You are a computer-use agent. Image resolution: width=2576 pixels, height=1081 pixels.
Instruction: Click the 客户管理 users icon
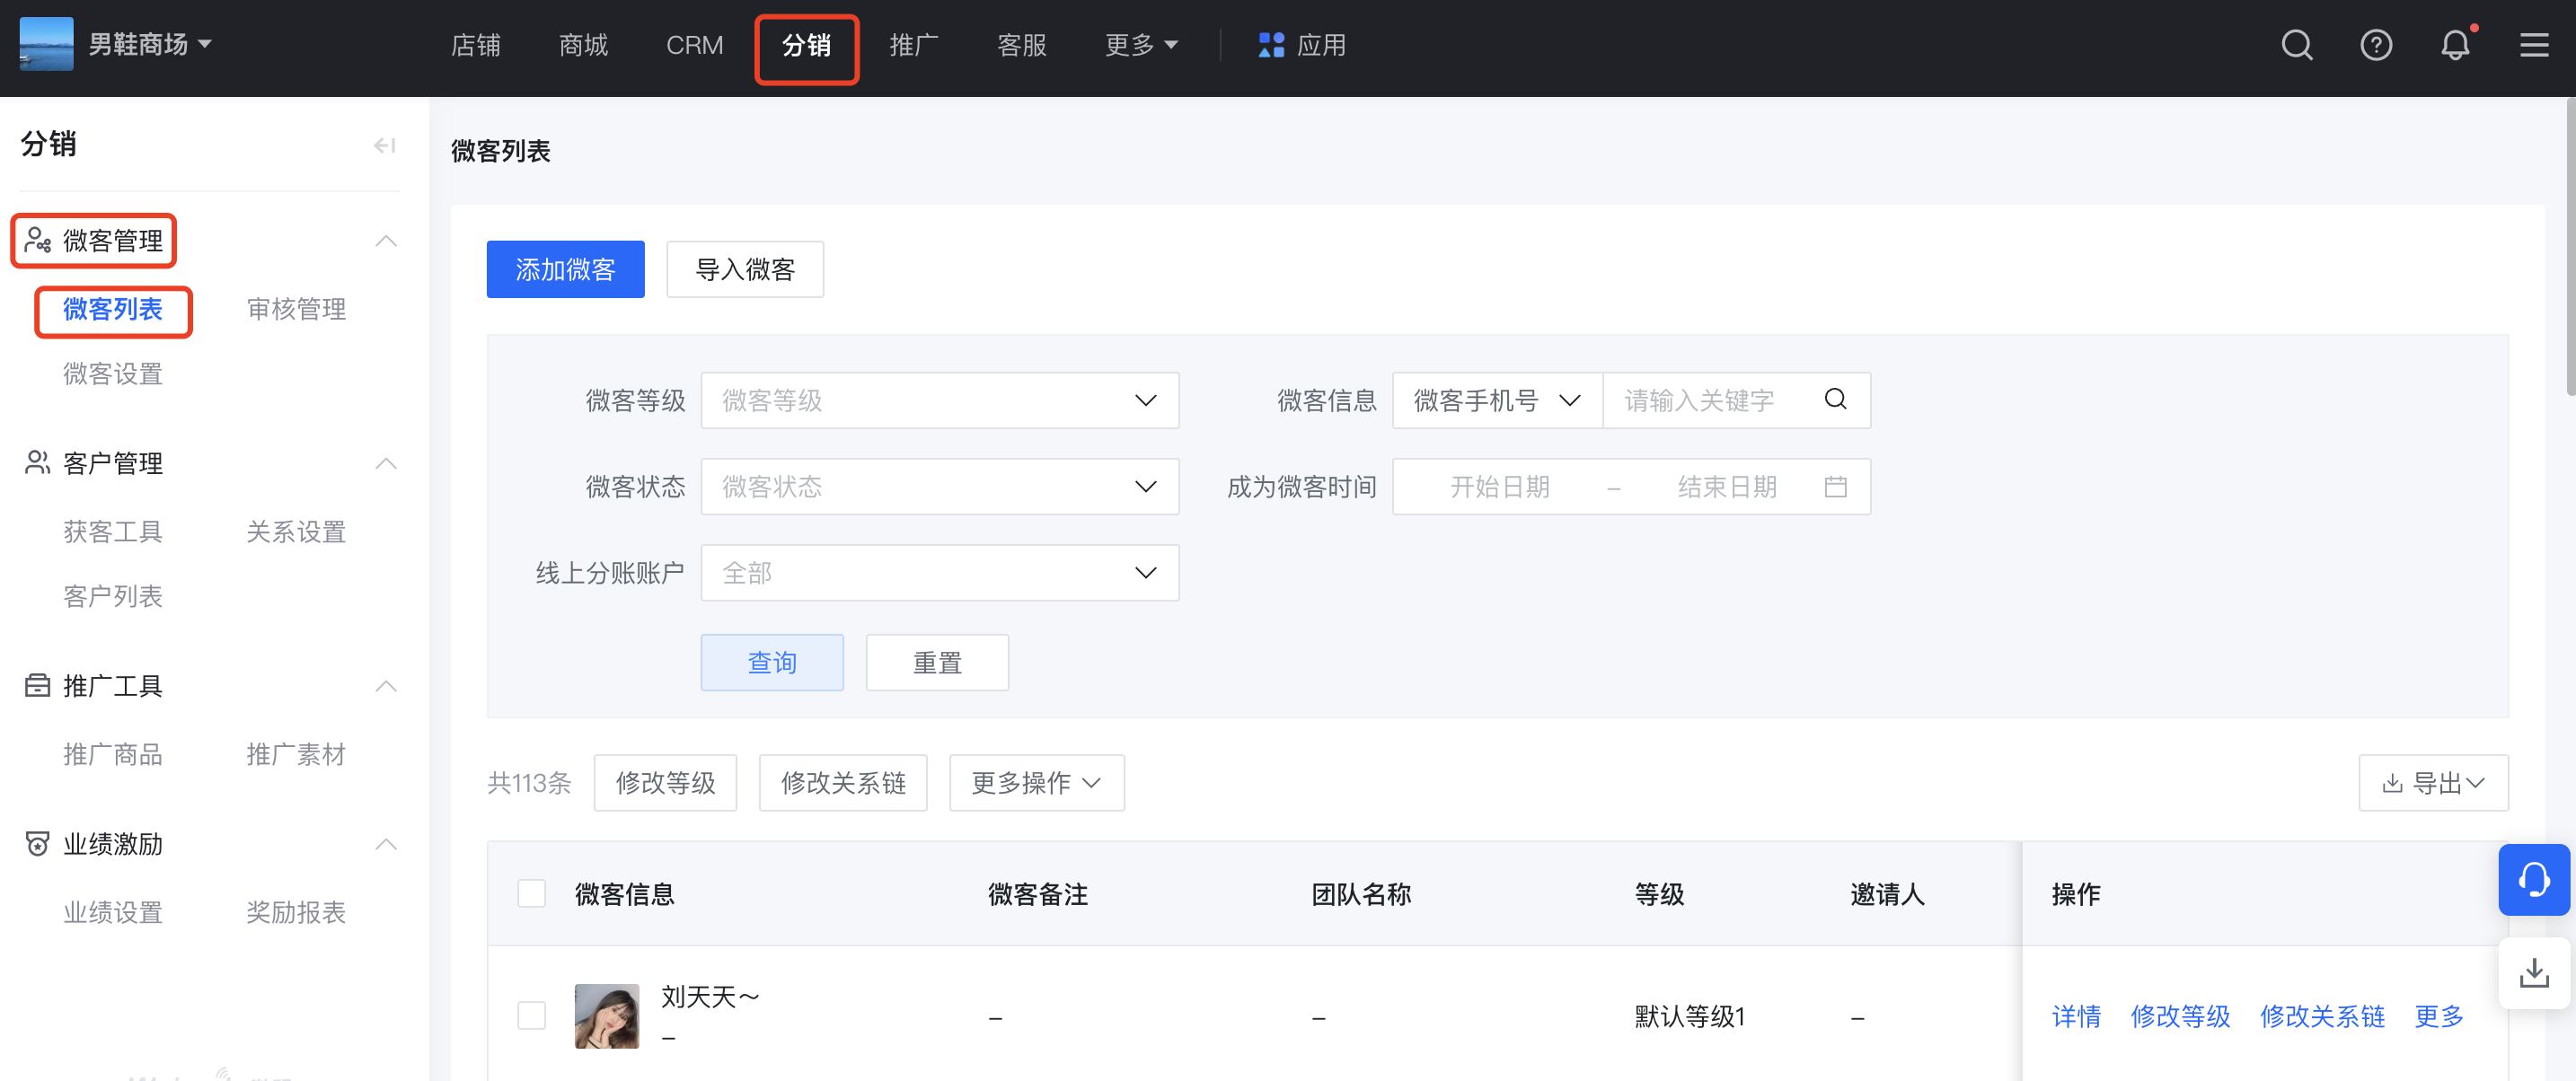coord(37,463)
